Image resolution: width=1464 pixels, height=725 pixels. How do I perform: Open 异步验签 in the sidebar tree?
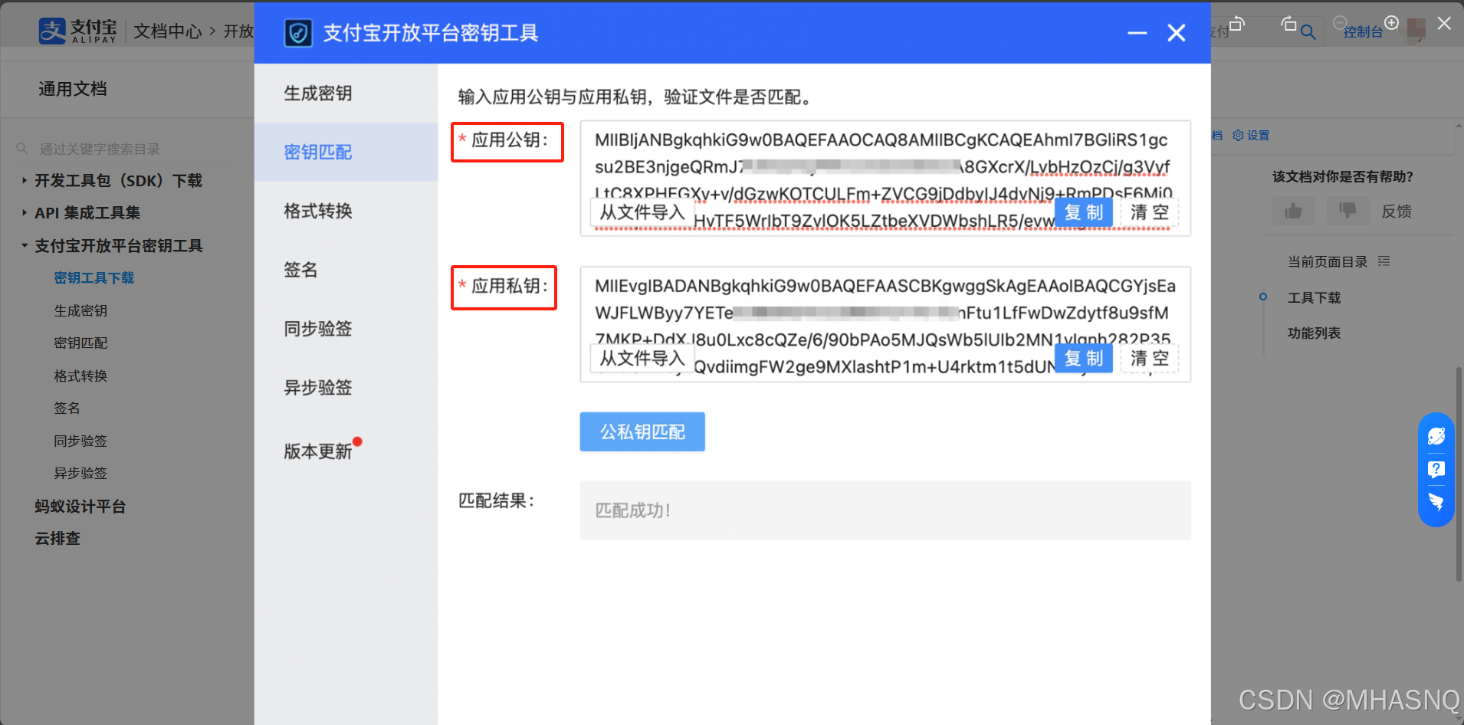80,474
